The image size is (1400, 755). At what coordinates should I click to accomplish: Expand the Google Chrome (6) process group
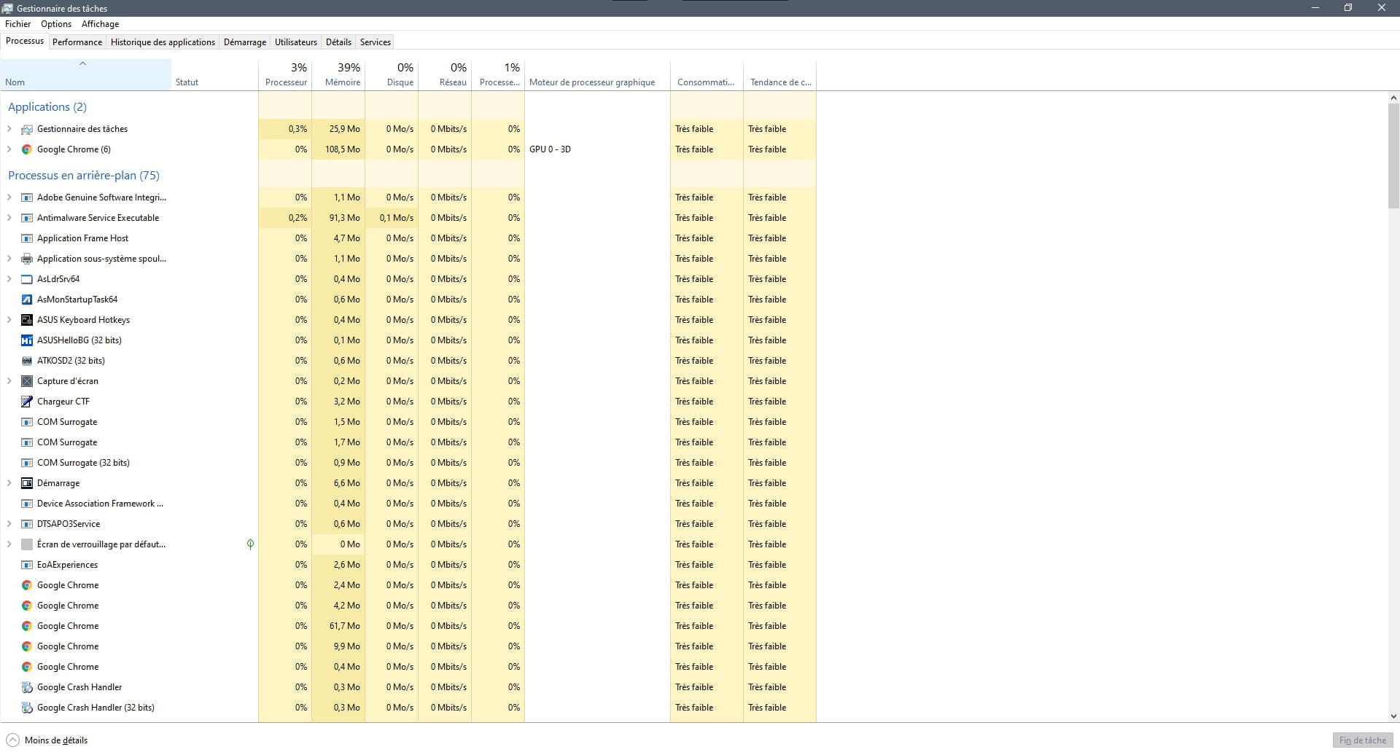point(9,149)
